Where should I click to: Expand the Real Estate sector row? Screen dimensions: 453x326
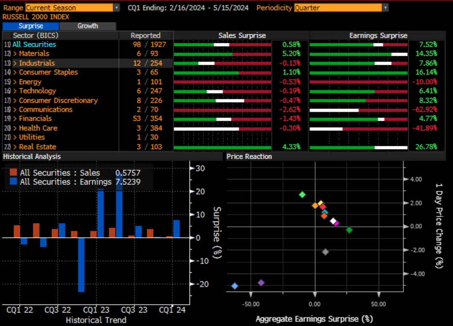click(15, 147)
